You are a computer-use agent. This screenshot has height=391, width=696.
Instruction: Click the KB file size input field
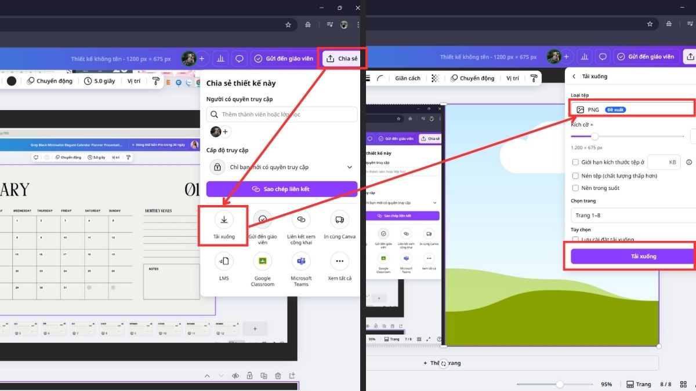click(663, 163)
